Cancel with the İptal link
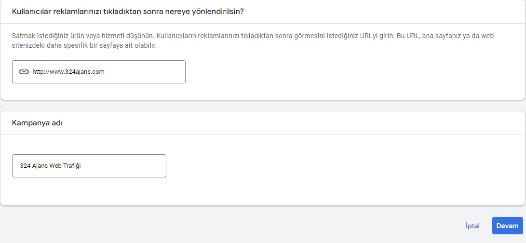Viewport: 526px width, 243px height. tap(472, 226)
